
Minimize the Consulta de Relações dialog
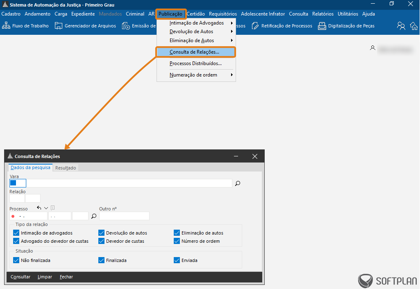point(236,156)
